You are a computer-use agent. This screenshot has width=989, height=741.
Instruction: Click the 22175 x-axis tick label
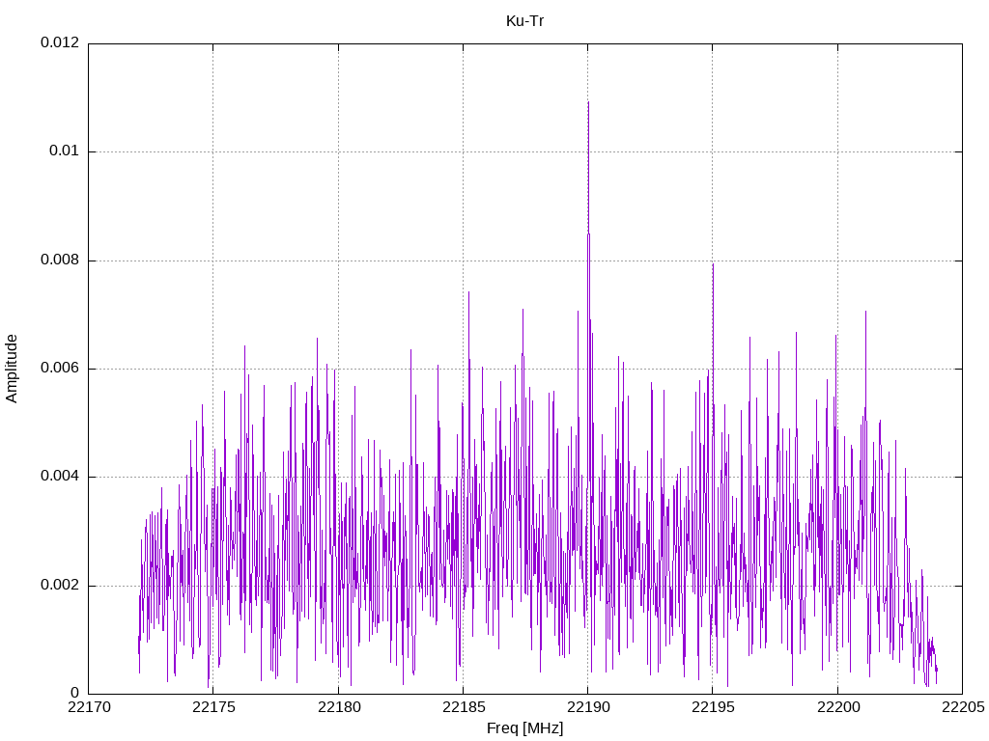pos(213,707)
